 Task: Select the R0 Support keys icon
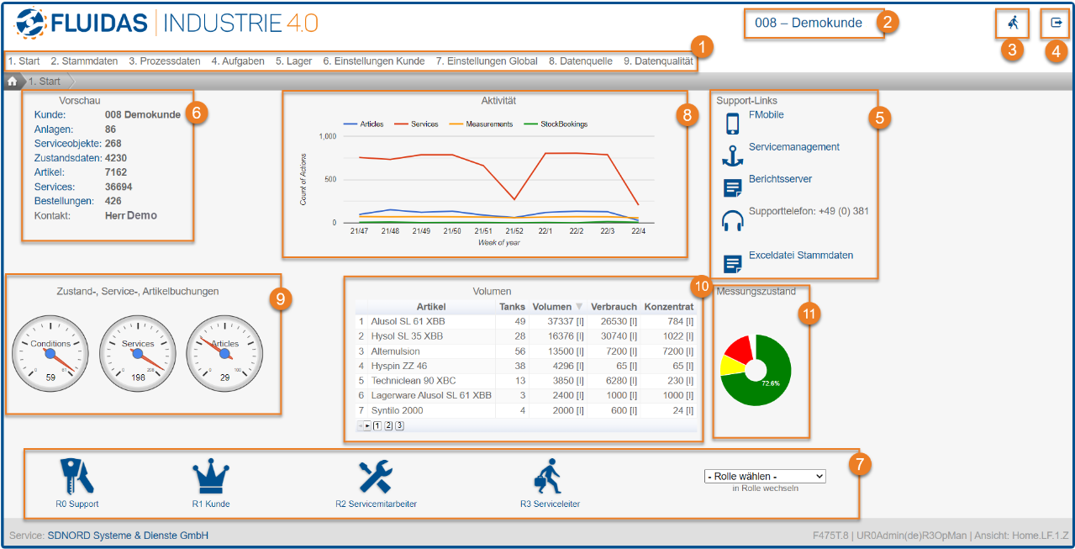tap(76, 477)
